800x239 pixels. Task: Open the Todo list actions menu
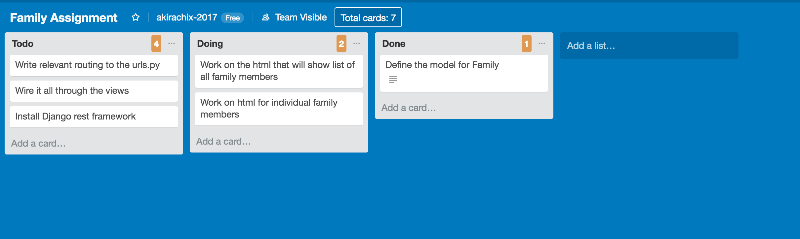pos(172,44)
